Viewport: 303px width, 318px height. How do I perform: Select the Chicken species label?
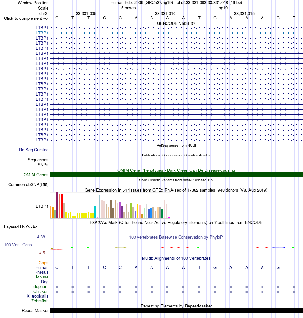pyautogui.click(x=41, y=291)
